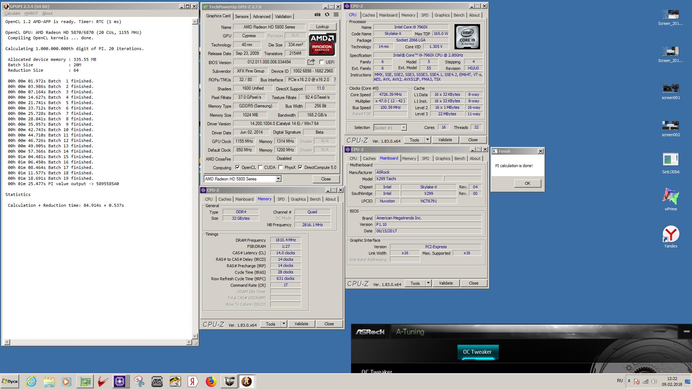Click the GPU-Z screenshot camera icon

(317, 15)
